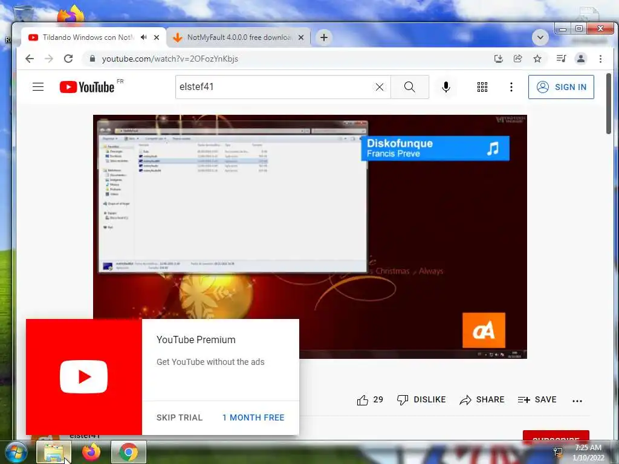Open a new tab with plus button
The width and height of the screenshot is (619, 464).
tap(324, 37)
